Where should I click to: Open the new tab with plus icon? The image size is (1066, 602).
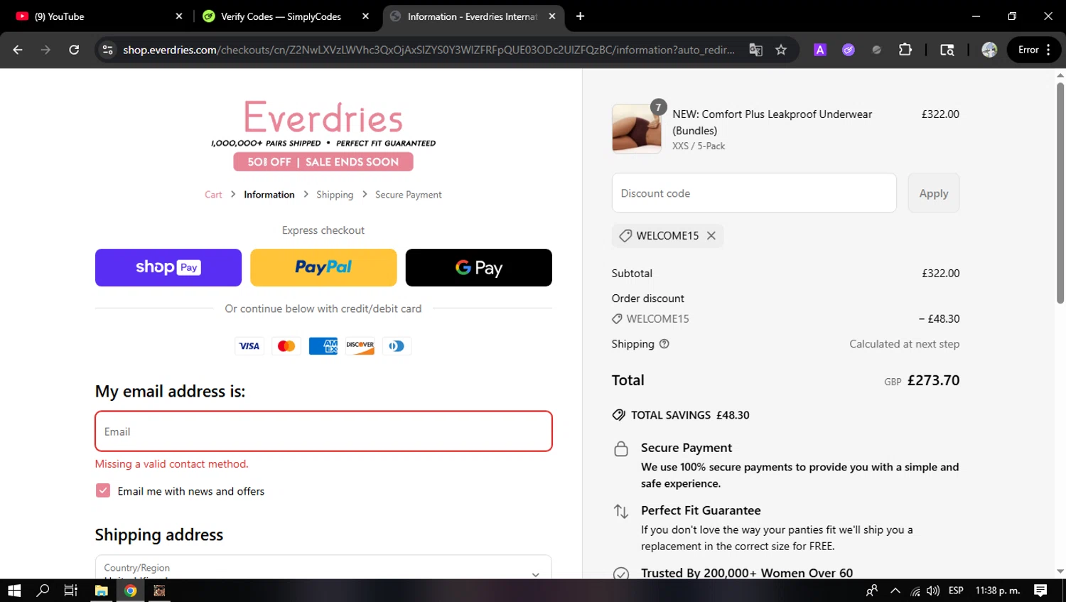click(x=580, y=16)
